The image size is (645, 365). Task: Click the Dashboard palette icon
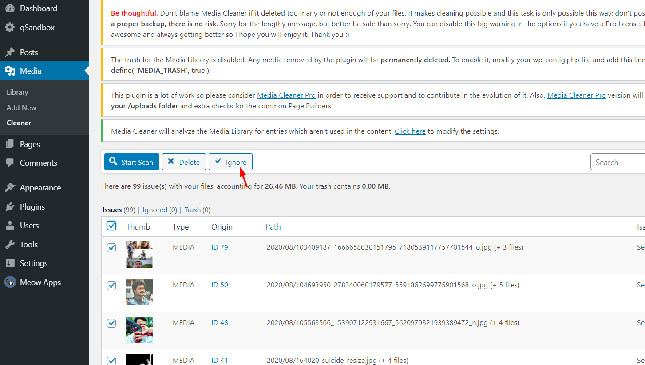pyautogui.click(x=10, y=8)
